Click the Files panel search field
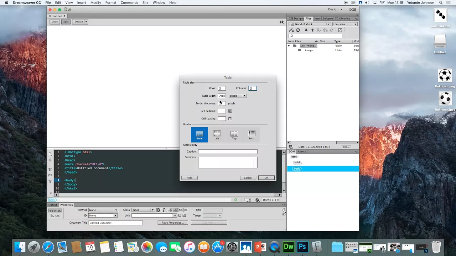The height and width of the screenshot is (256, 456). 315,36
